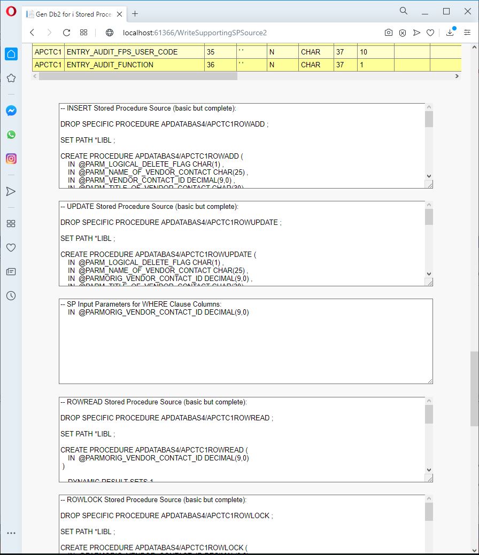Open My Flow send icon in address bar
Screen dimensions: 479x555
pyautogui.click(x=416, y=33)
